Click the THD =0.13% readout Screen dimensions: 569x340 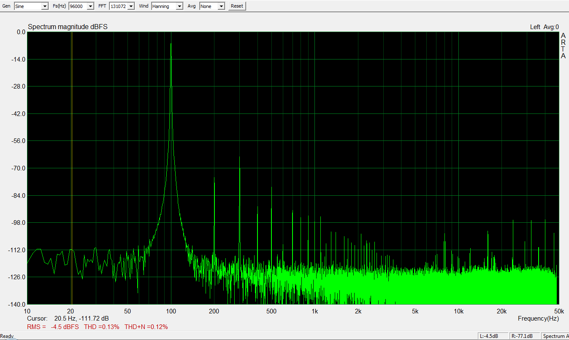[x=101, y=327]
